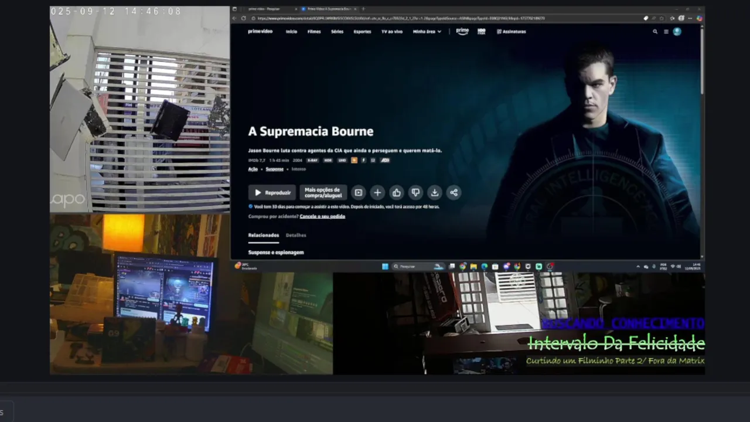Click the thumbs up like icon
This screenshot has width=750, height=422.
[x=397, y=192]
